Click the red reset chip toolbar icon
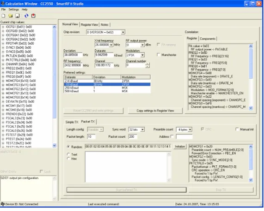The width and height of the screenshot is (264, 211). pyautogui.click(x=33, y=16)
